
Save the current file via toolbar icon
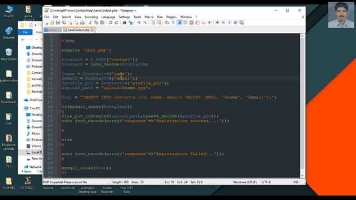pyautogui.click(x=58, y=23)
